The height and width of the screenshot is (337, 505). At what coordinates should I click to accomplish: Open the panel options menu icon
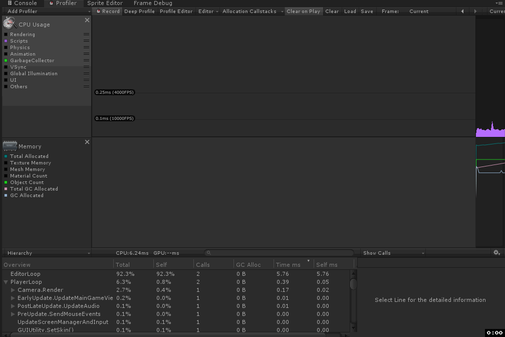coord(499,3)
